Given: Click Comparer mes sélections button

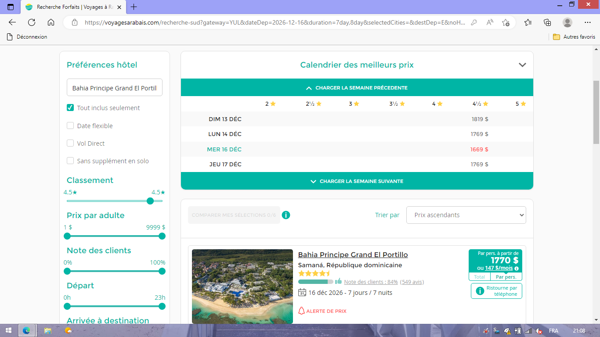Looking at the screenshot, I should pos(234,215).
